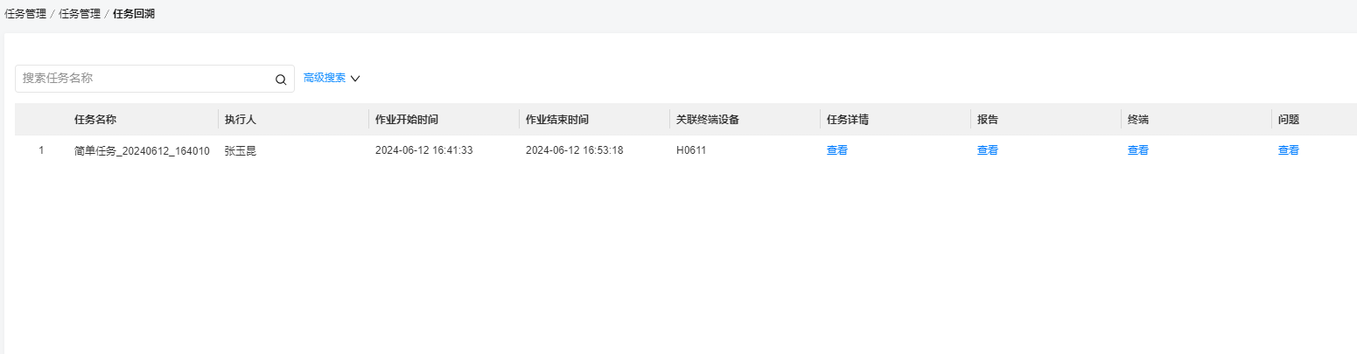The height and width of the screenshot is (354, 1357).
Task: Expand the 高级搜索 chevron arrow
Action: click(x=355, y=79)
